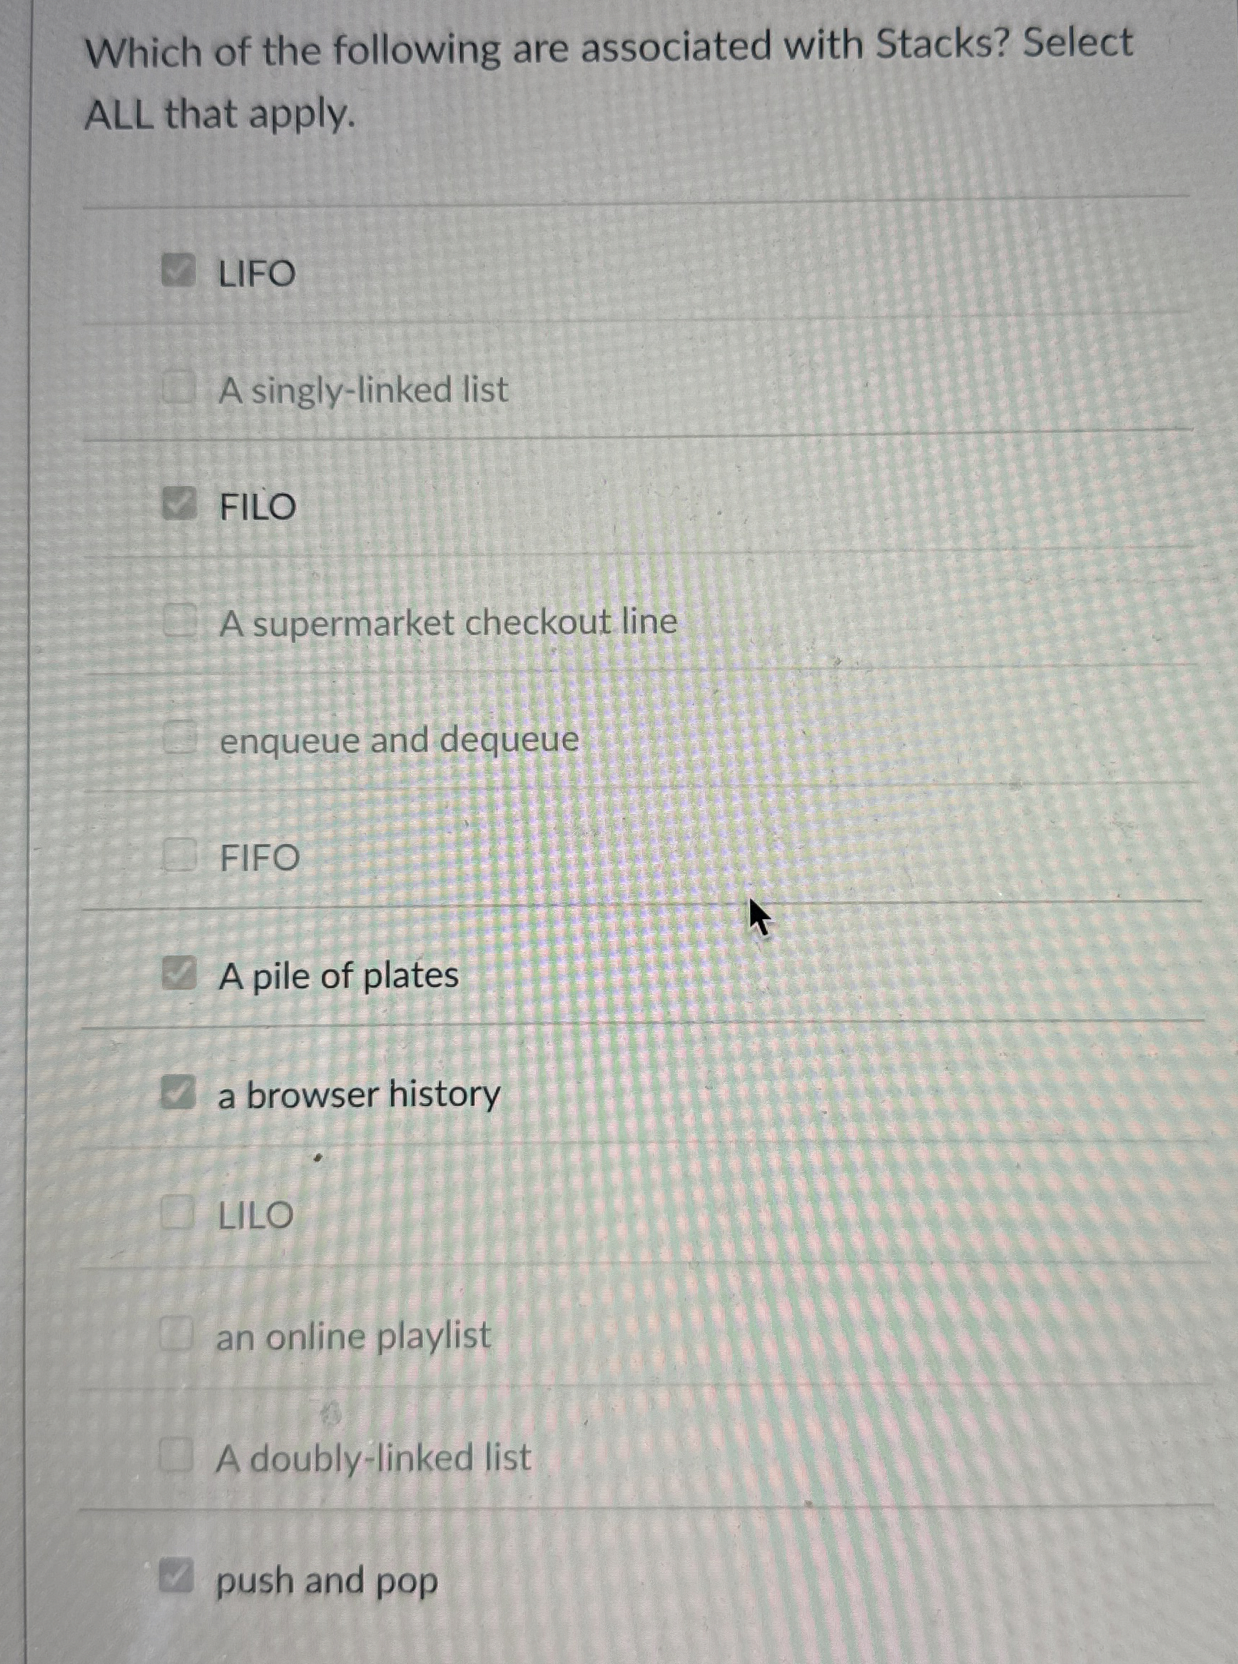Viewport: 1238px width, 1664px height.
Task: Click the A singly-linked list label
Action: tap(362, 389)
